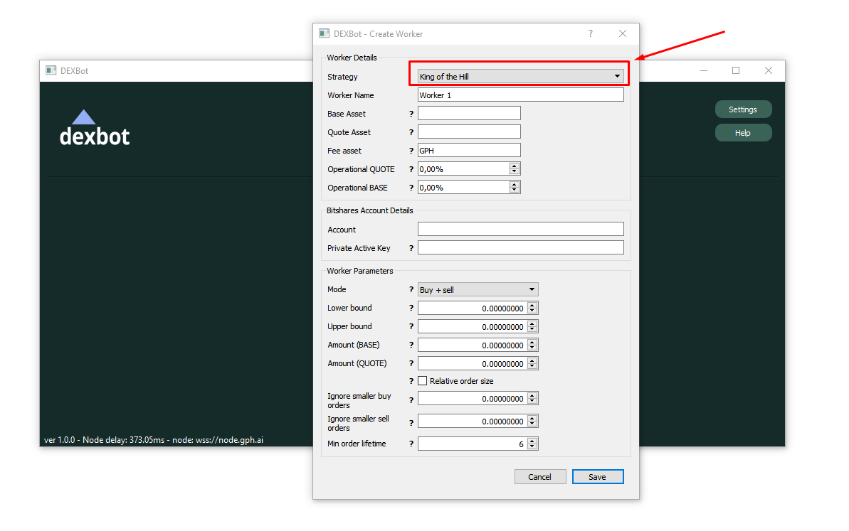Click the help icon next to Amount (QUOTE)
This screenshot has height=531, width=849.
tap(411, 363)
